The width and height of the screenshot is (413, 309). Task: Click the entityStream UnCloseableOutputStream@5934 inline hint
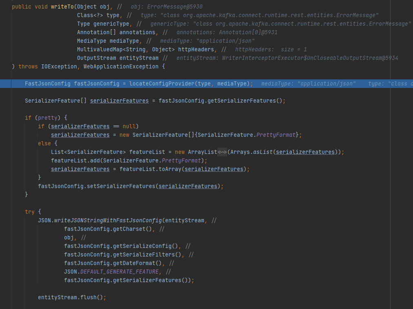(x=287, y=58)
